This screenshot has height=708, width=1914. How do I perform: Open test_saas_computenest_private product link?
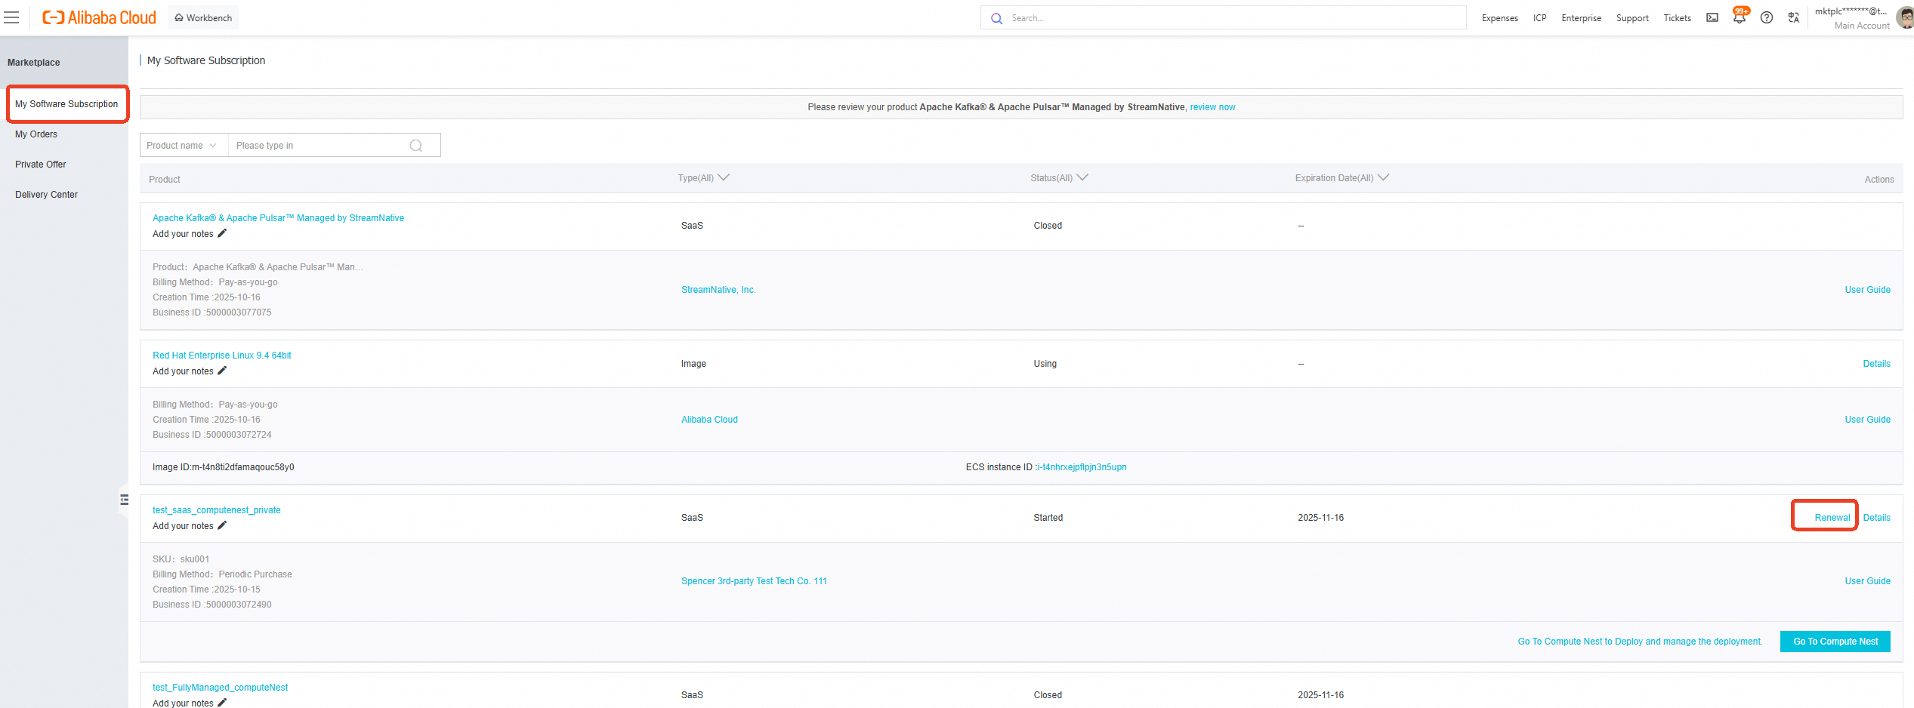click(217, 510)
